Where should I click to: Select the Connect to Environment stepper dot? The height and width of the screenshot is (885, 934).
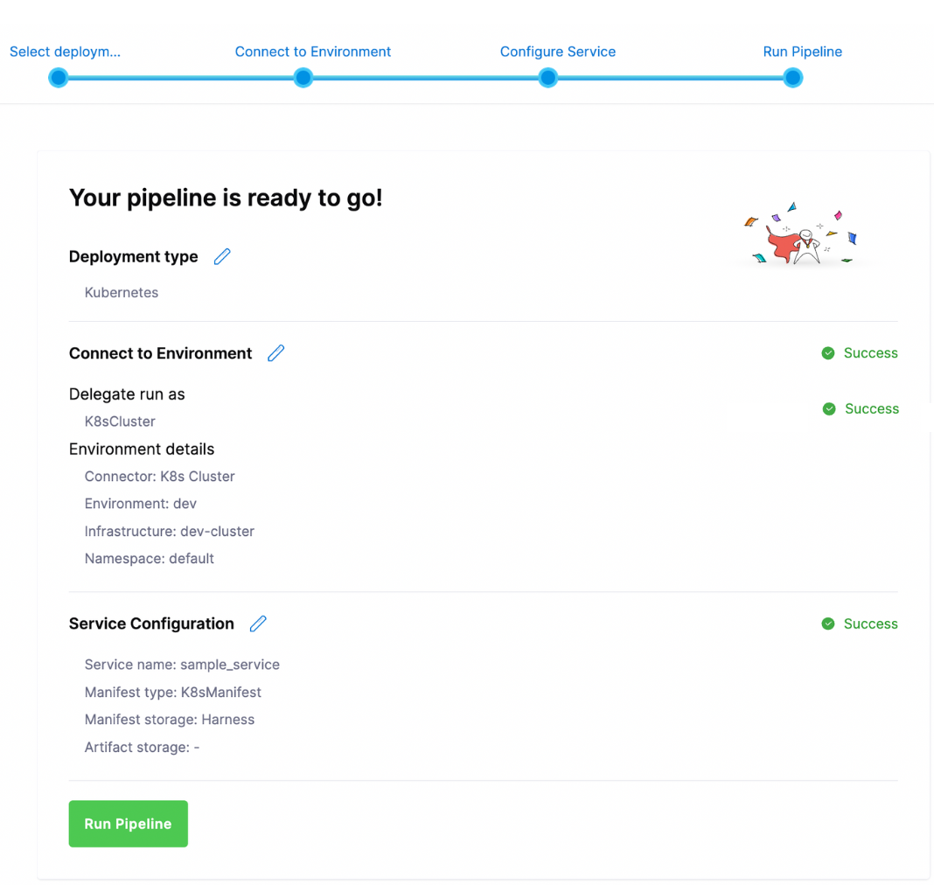point(303,77)
